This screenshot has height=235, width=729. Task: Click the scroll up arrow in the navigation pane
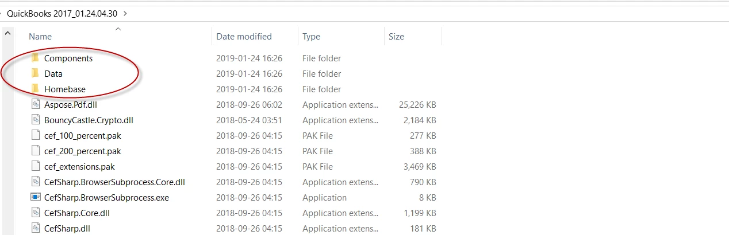pos(8,34)
